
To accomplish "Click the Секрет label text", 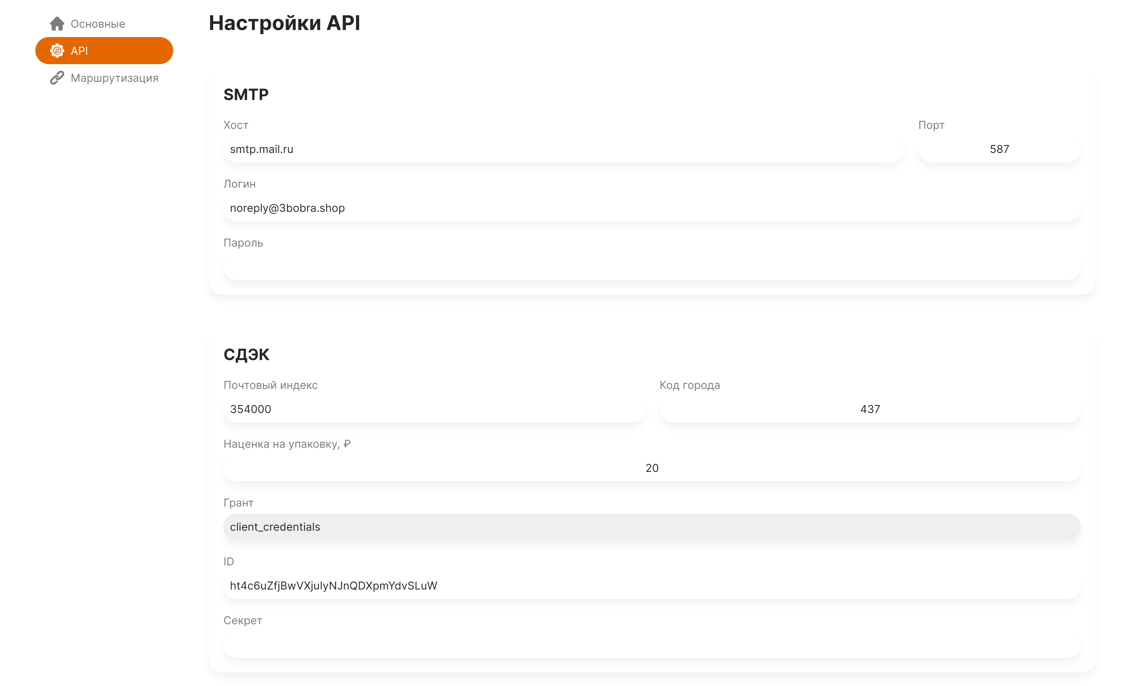I will (242, 620).
